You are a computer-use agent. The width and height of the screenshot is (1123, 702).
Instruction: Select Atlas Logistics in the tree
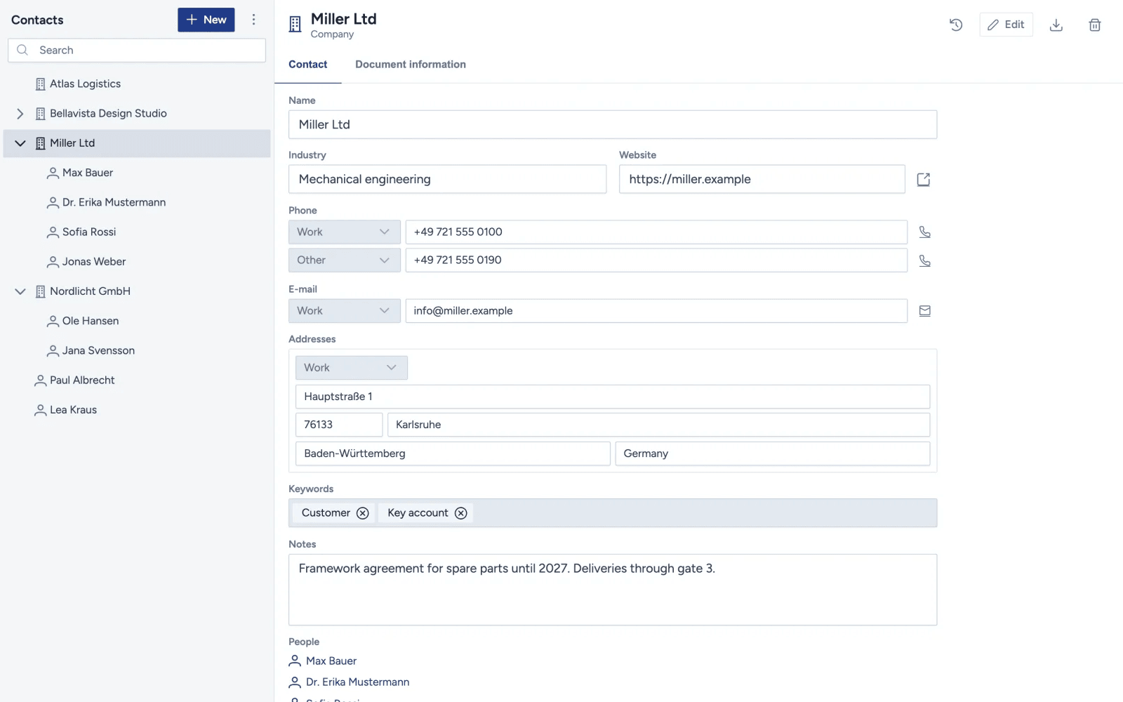(x=137, y=84)
